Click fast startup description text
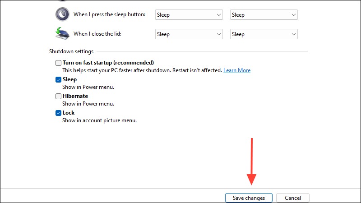This screenshot has width=361, height=203. tap(142, 70)
